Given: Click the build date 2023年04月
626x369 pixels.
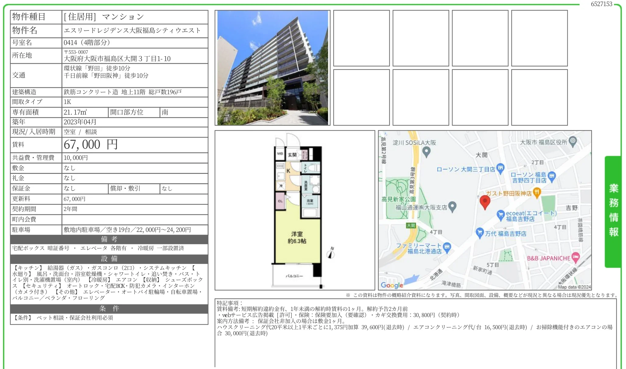Looking at the screenshot, I should [x=80, y=122].
